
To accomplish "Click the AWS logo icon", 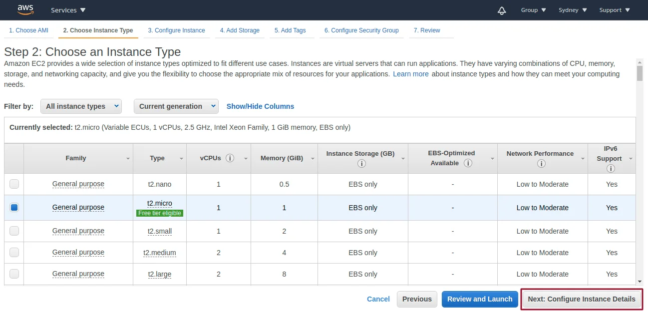I will [x=25, y=9].
